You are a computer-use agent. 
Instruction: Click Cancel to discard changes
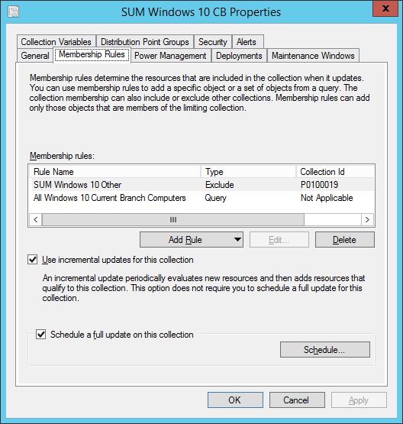coord(297,400)
